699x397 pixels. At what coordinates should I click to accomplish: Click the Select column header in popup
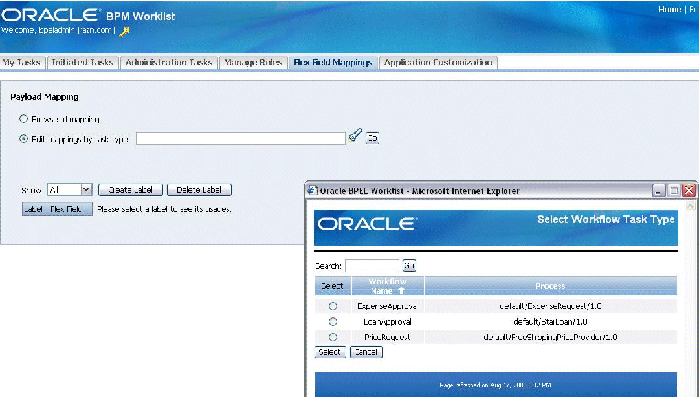point(332,286)
